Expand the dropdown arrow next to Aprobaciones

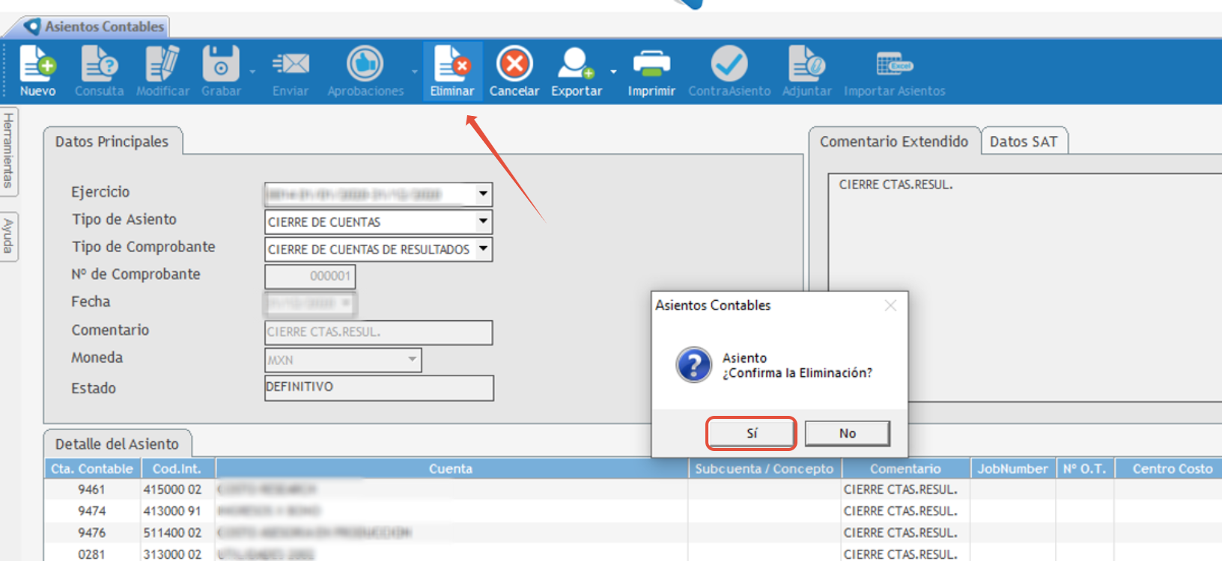coord(414,72)
